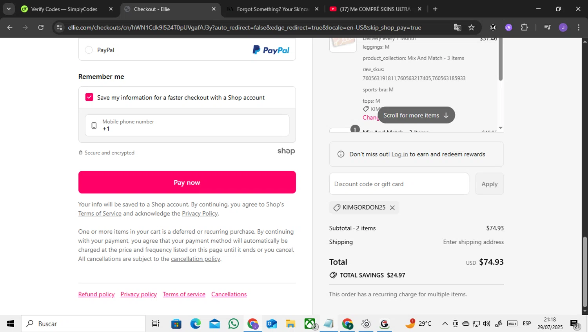Image resolution: width=588 pixels, height=332 pixels.
Task: Click the total savings tag icon
Action: point(333,275)
